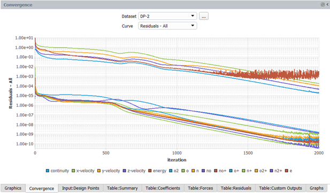Go to the Table:Forces tab

[201, 188]
